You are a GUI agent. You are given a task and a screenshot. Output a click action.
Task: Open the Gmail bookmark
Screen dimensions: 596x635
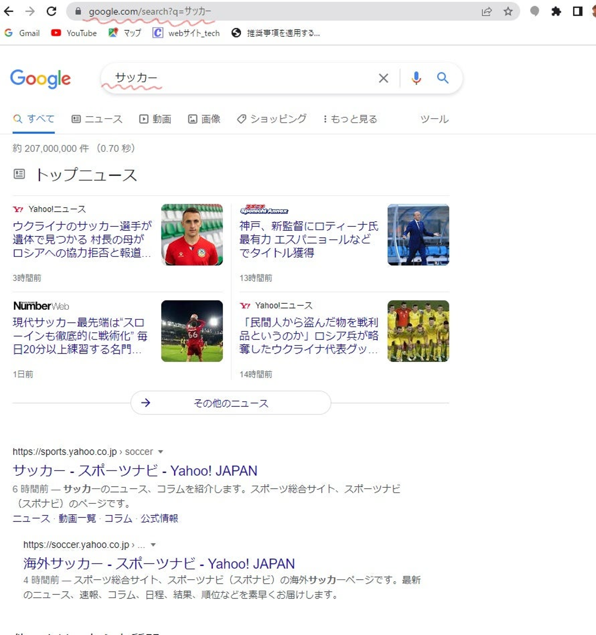tap(22, 33)
